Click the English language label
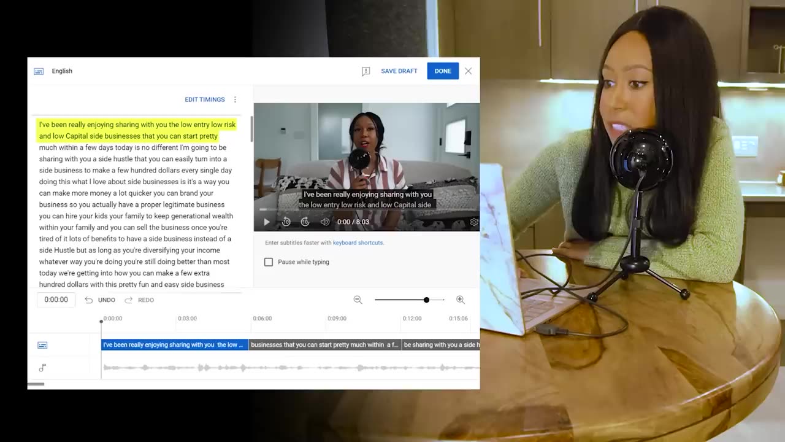Screen dimensions: 785x442 [62, 71]
